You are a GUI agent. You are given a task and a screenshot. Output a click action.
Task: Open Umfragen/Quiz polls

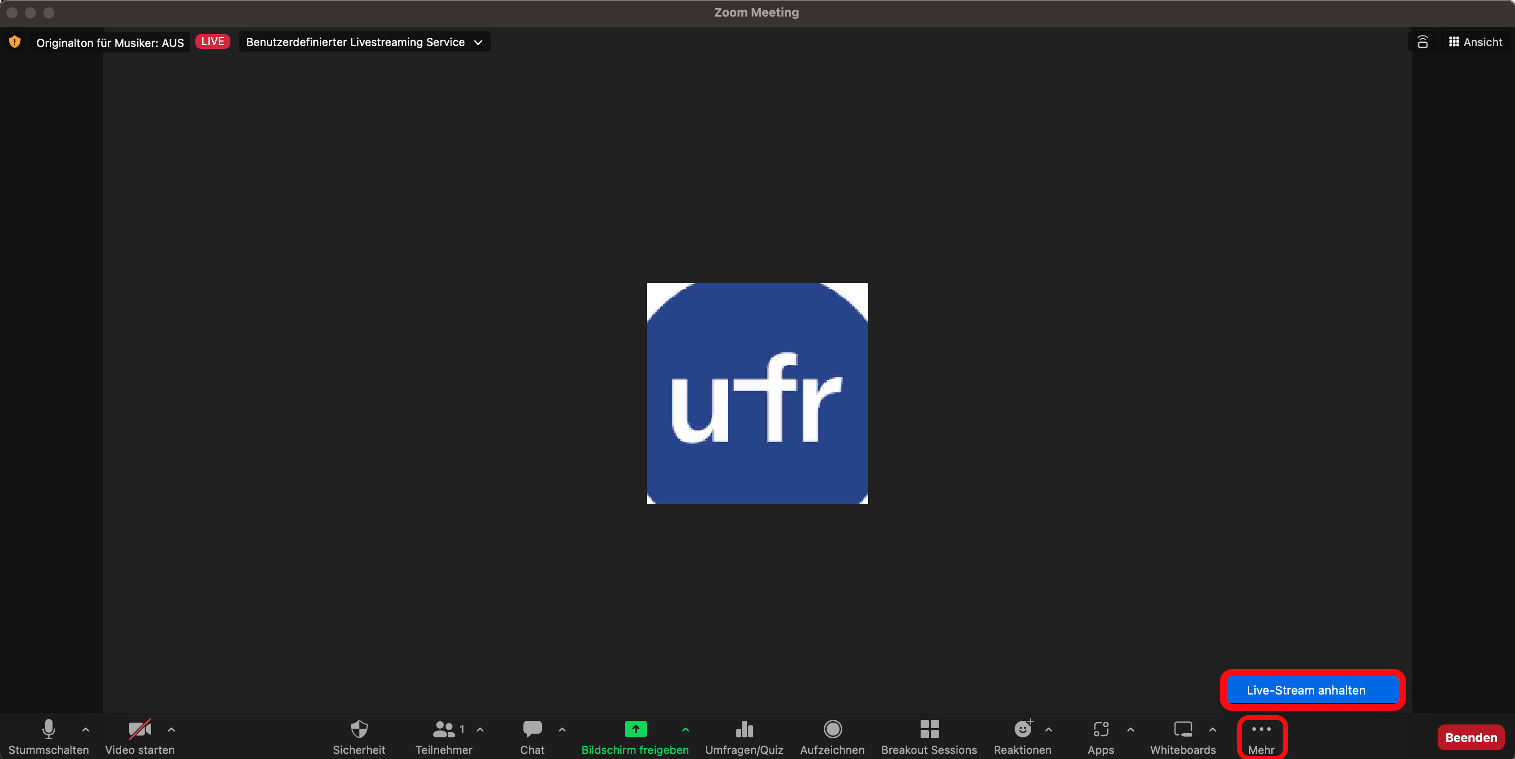coord(744,737)
